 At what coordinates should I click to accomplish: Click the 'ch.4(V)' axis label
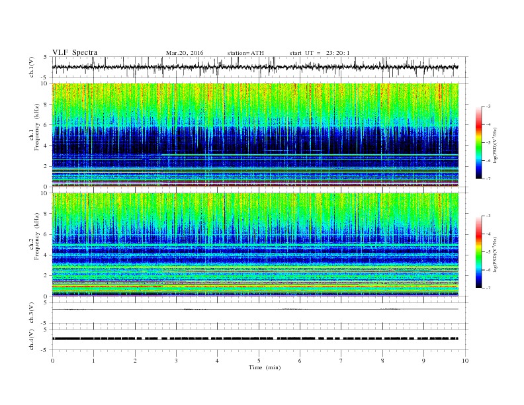pyautogui.click(x=32, y=339)
